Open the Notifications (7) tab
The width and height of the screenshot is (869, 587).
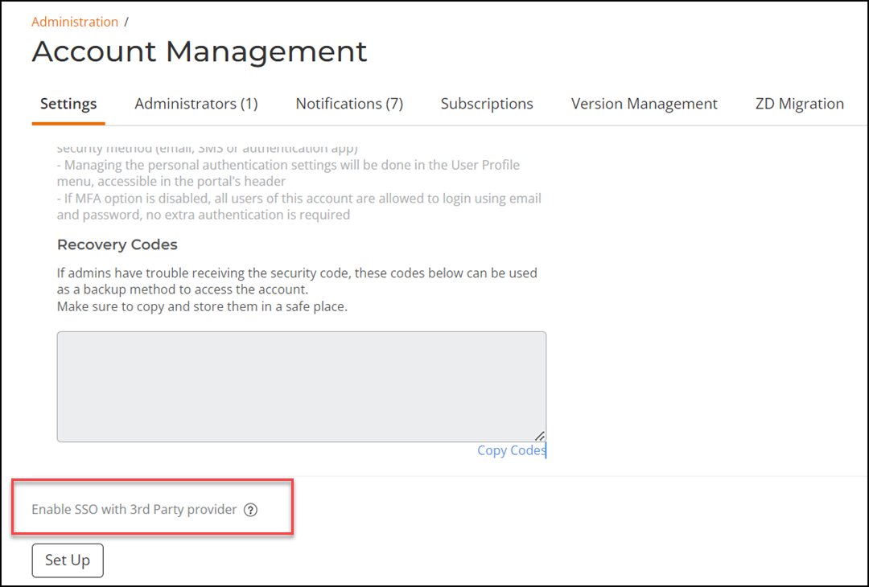[349, 104]
